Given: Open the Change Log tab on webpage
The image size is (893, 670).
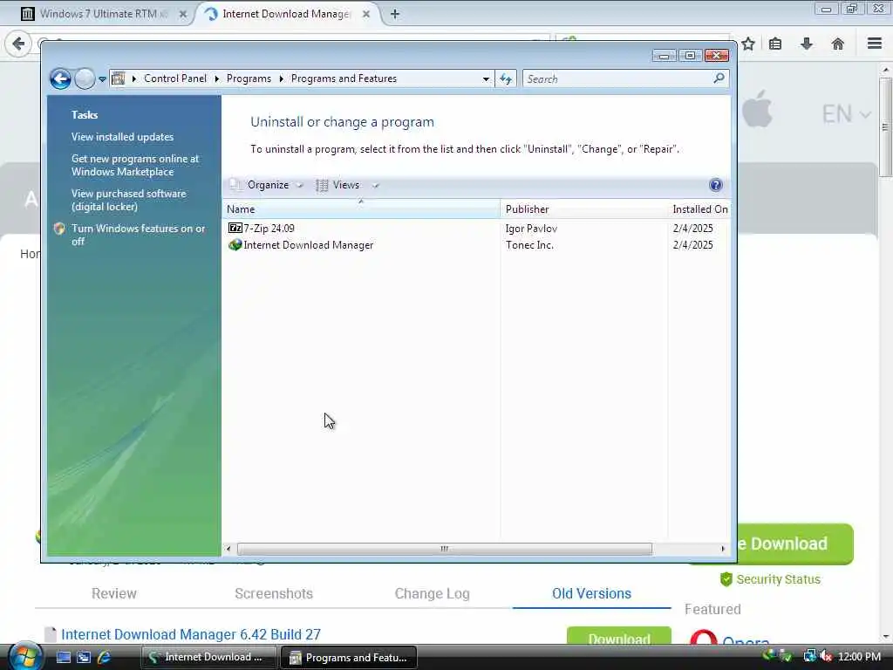Looking at the screenshot, I should click(x=433, y=593).
